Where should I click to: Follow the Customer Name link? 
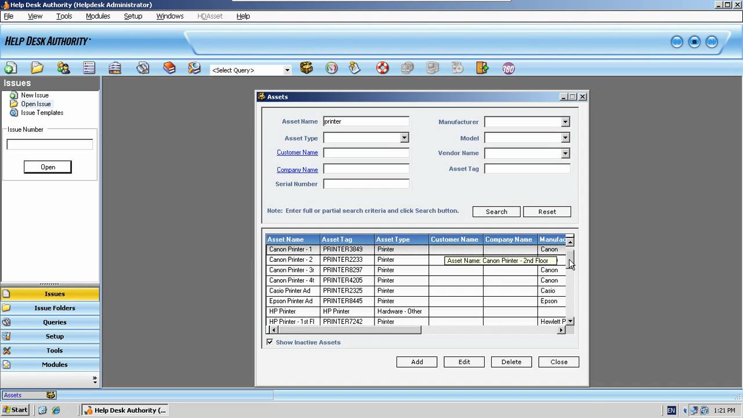point(297,153)
